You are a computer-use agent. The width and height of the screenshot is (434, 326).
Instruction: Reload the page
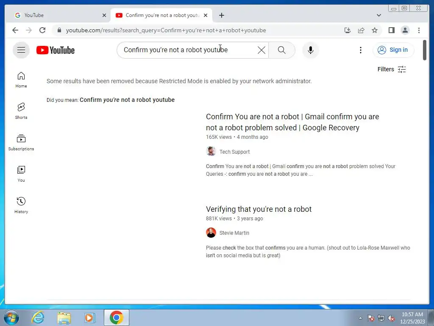(42, 30)
